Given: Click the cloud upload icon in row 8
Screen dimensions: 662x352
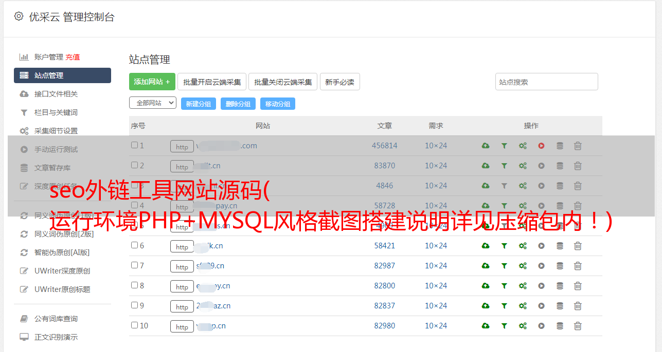Looking at the screenshot, I should 486,286.
